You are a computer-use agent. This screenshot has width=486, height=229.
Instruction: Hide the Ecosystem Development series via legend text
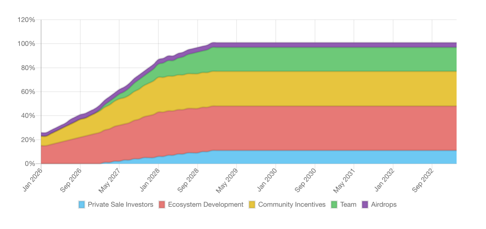pos(205,205)
